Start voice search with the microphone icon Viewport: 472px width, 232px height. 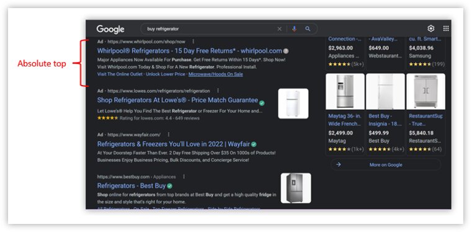coord(294,29)
